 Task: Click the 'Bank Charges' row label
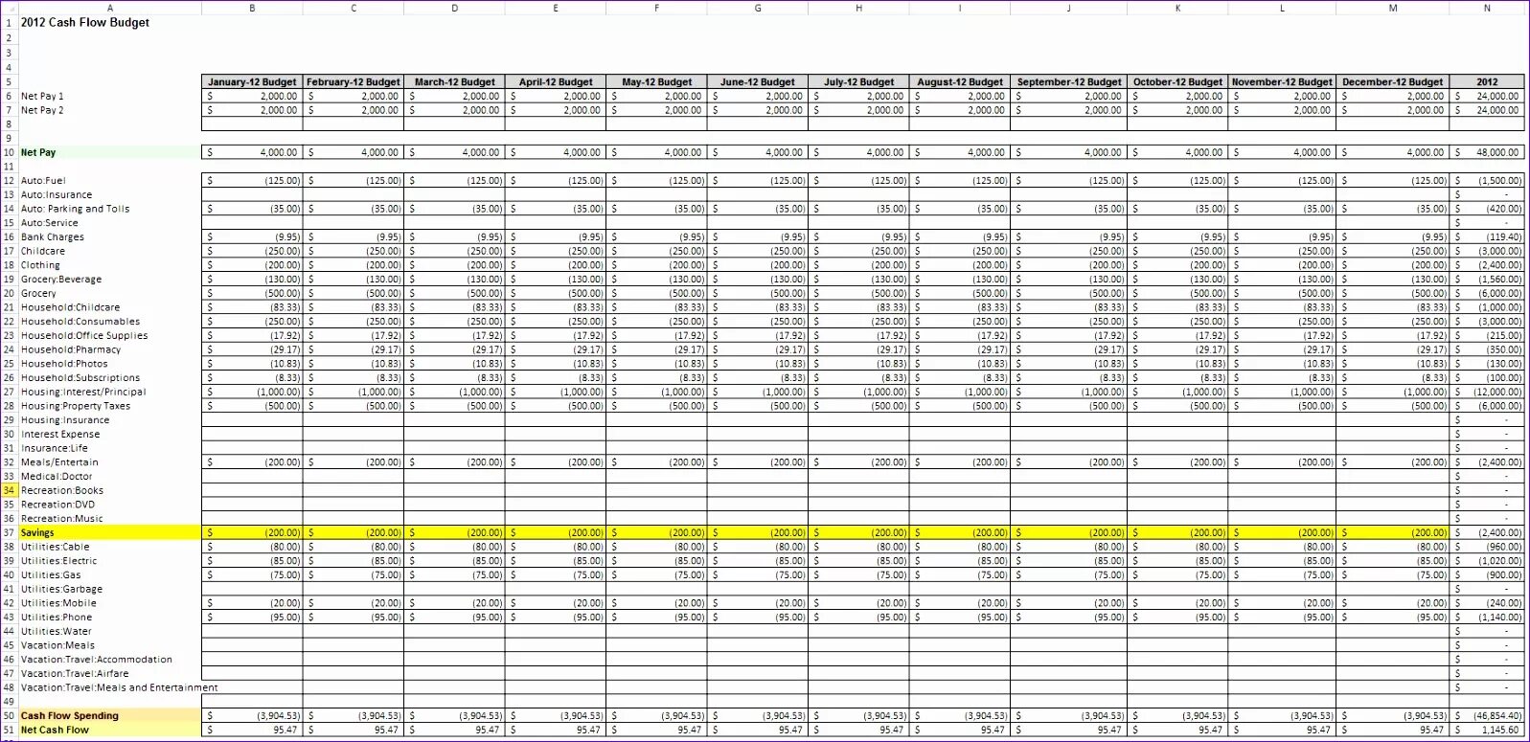point(53,236)
